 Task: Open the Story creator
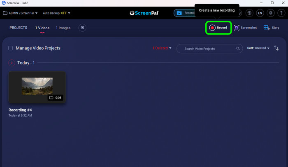pyautogui.click(x=272, y=28)
